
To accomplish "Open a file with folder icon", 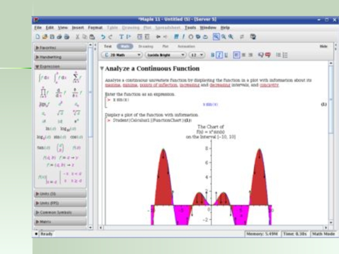I will point(45,37).
